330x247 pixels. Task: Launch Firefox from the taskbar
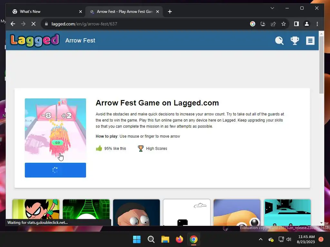179,239
